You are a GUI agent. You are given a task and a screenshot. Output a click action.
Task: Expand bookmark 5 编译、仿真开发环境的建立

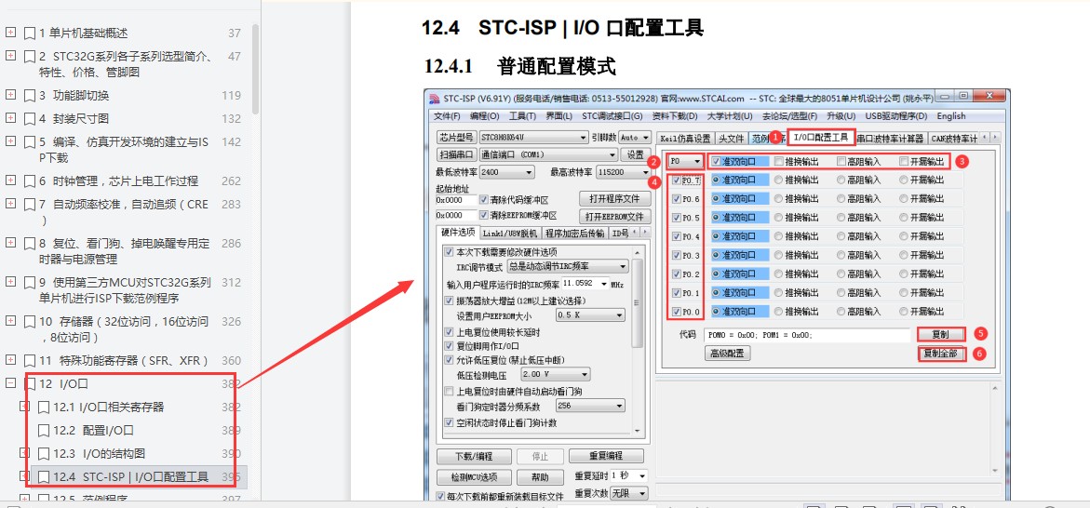point(10,141)
